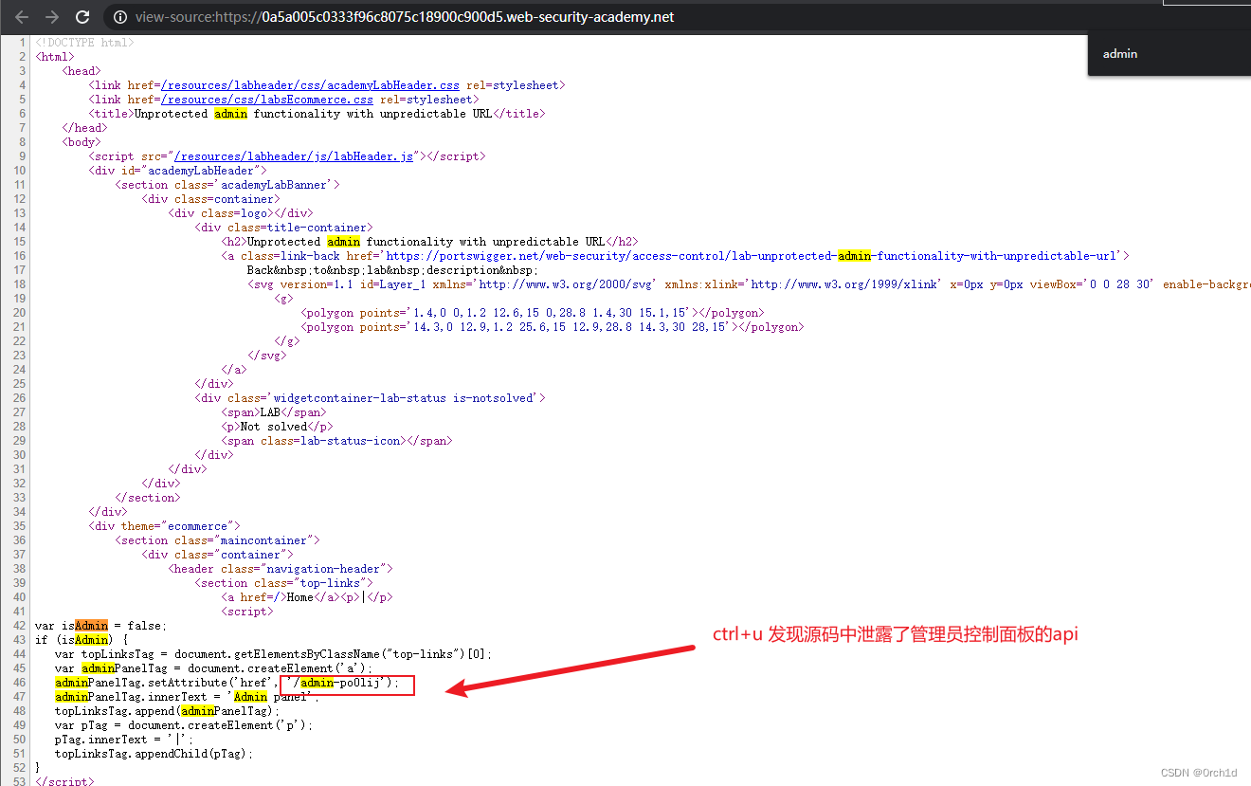Click 'topLinksTag.append(adminPanelTag);' on line 48
The height and width of the screenshot is (786, 1251).
click(168, 711)
